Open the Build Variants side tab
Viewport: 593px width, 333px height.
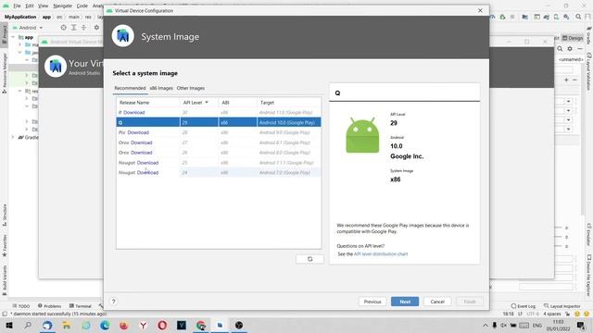coord(4,280)
